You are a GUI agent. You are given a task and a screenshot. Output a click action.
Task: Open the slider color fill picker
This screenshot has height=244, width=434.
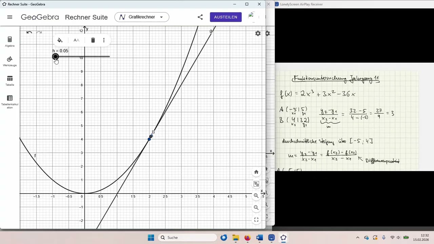(60, 40)
